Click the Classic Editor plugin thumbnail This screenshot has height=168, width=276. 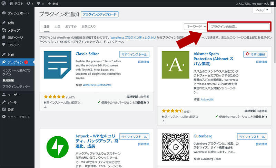58,65
